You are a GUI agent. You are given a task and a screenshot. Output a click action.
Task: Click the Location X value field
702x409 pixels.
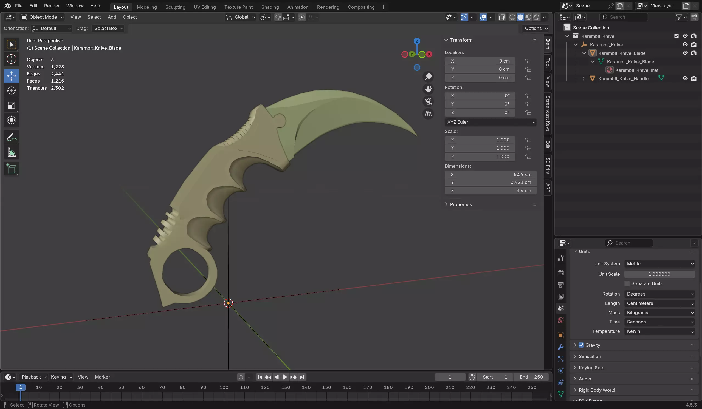pyautogui.click(x=480, y=61)
